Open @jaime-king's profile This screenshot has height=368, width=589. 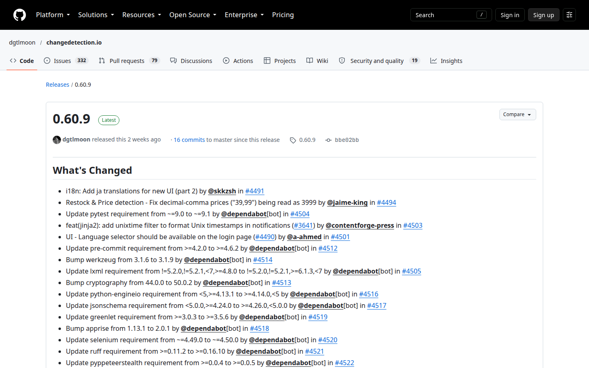pos(347,202)
